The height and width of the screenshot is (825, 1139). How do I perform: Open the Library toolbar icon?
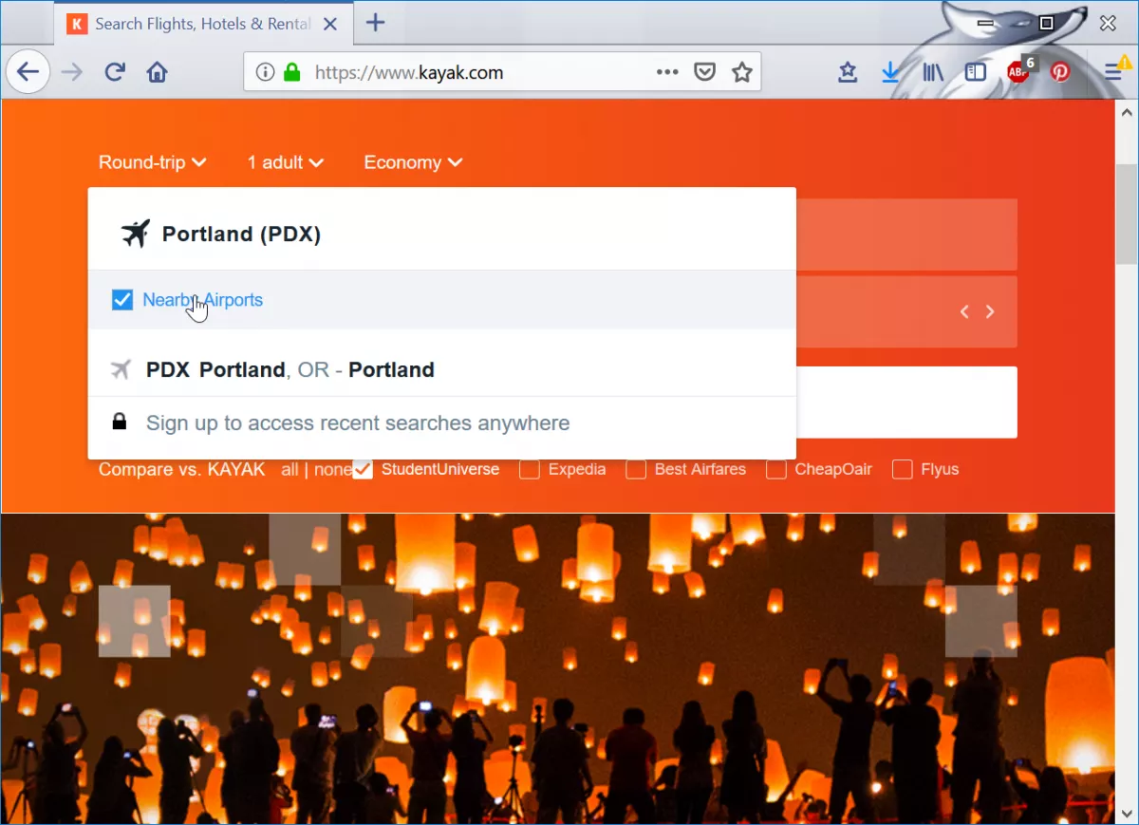[x=933, y=72]
